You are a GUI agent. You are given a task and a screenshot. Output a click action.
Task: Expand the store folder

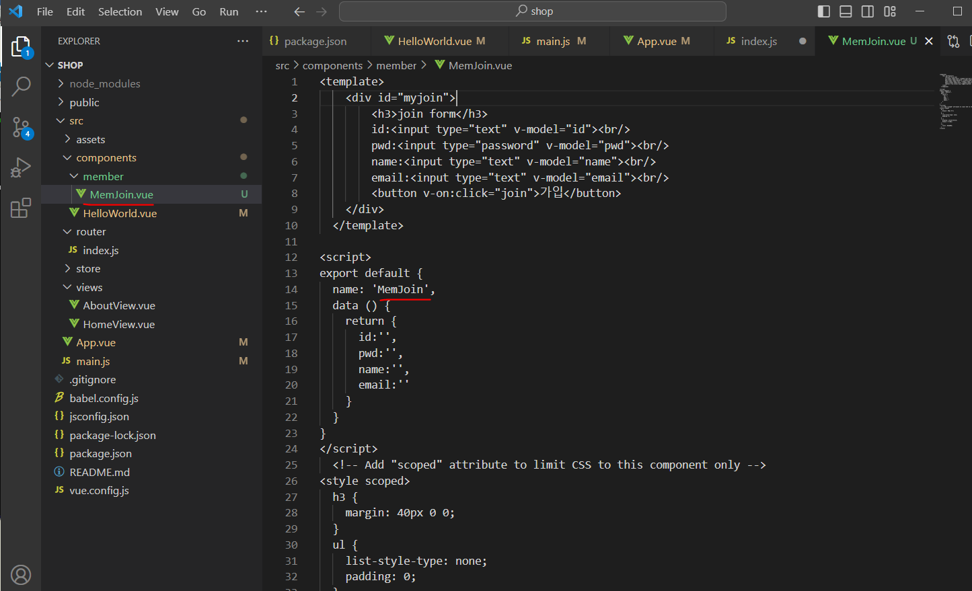click(67, 269)
